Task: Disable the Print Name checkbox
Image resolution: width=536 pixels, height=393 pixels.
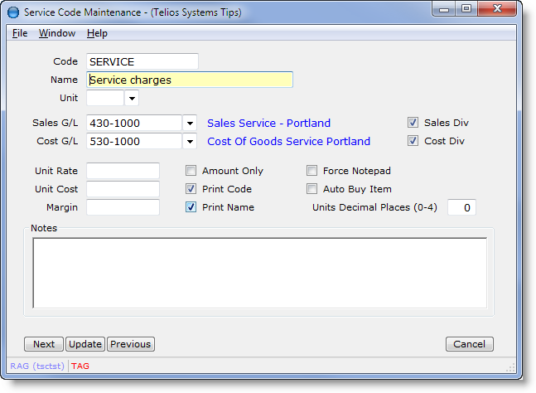Action: tap(191, 207)
